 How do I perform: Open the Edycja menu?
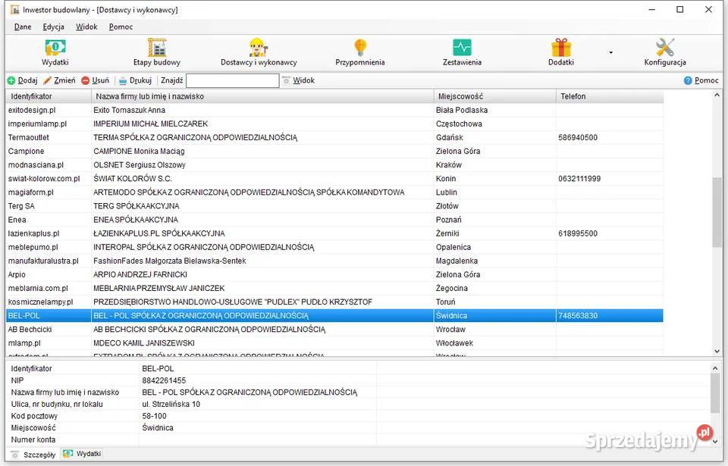coord(53,27)
